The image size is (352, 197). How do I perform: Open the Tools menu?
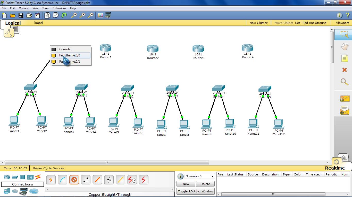pyautogui.click(x=45, y=8)
